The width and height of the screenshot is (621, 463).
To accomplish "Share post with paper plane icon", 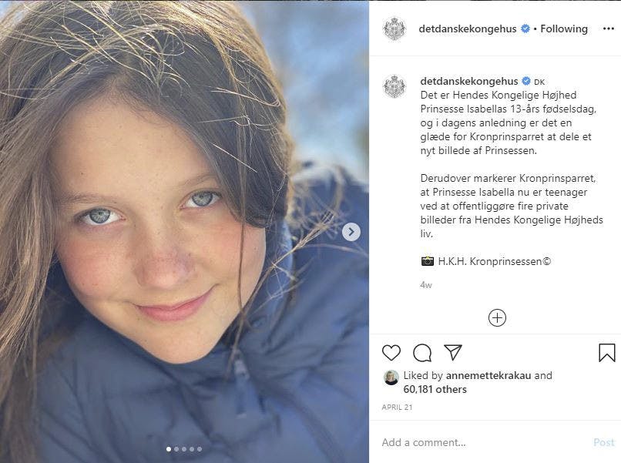I will 453,353.
